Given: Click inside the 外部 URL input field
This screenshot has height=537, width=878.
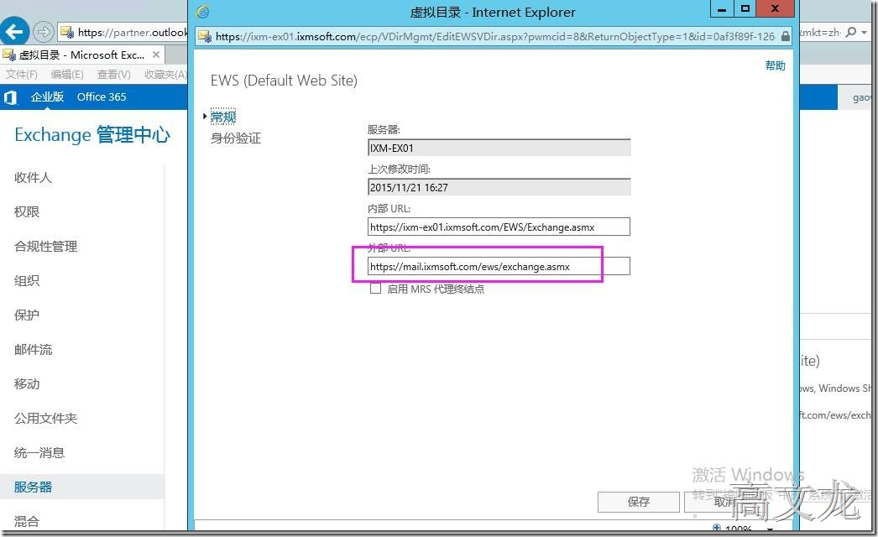Looking at the screenshot, I should (x=499, y=266).
